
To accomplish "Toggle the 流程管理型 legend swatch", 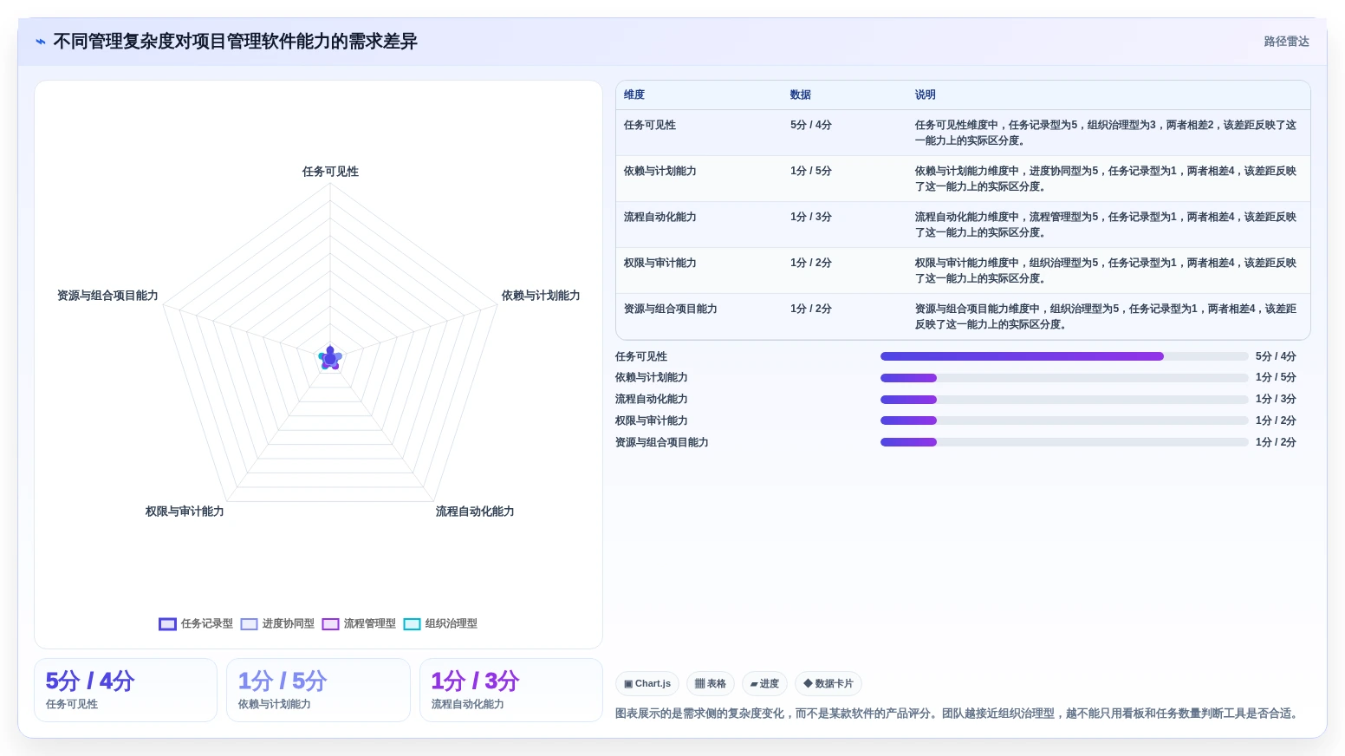I will (x=330, y=624).
